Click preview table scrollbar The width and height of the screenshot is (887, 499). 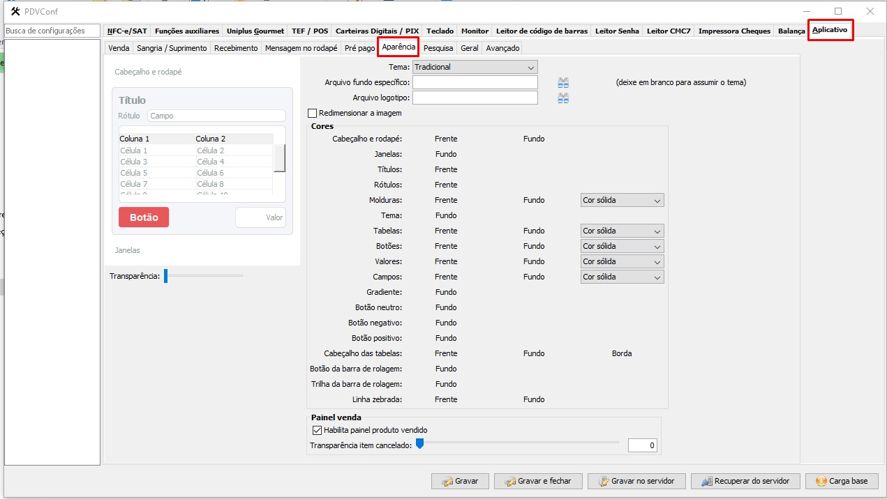279,159
